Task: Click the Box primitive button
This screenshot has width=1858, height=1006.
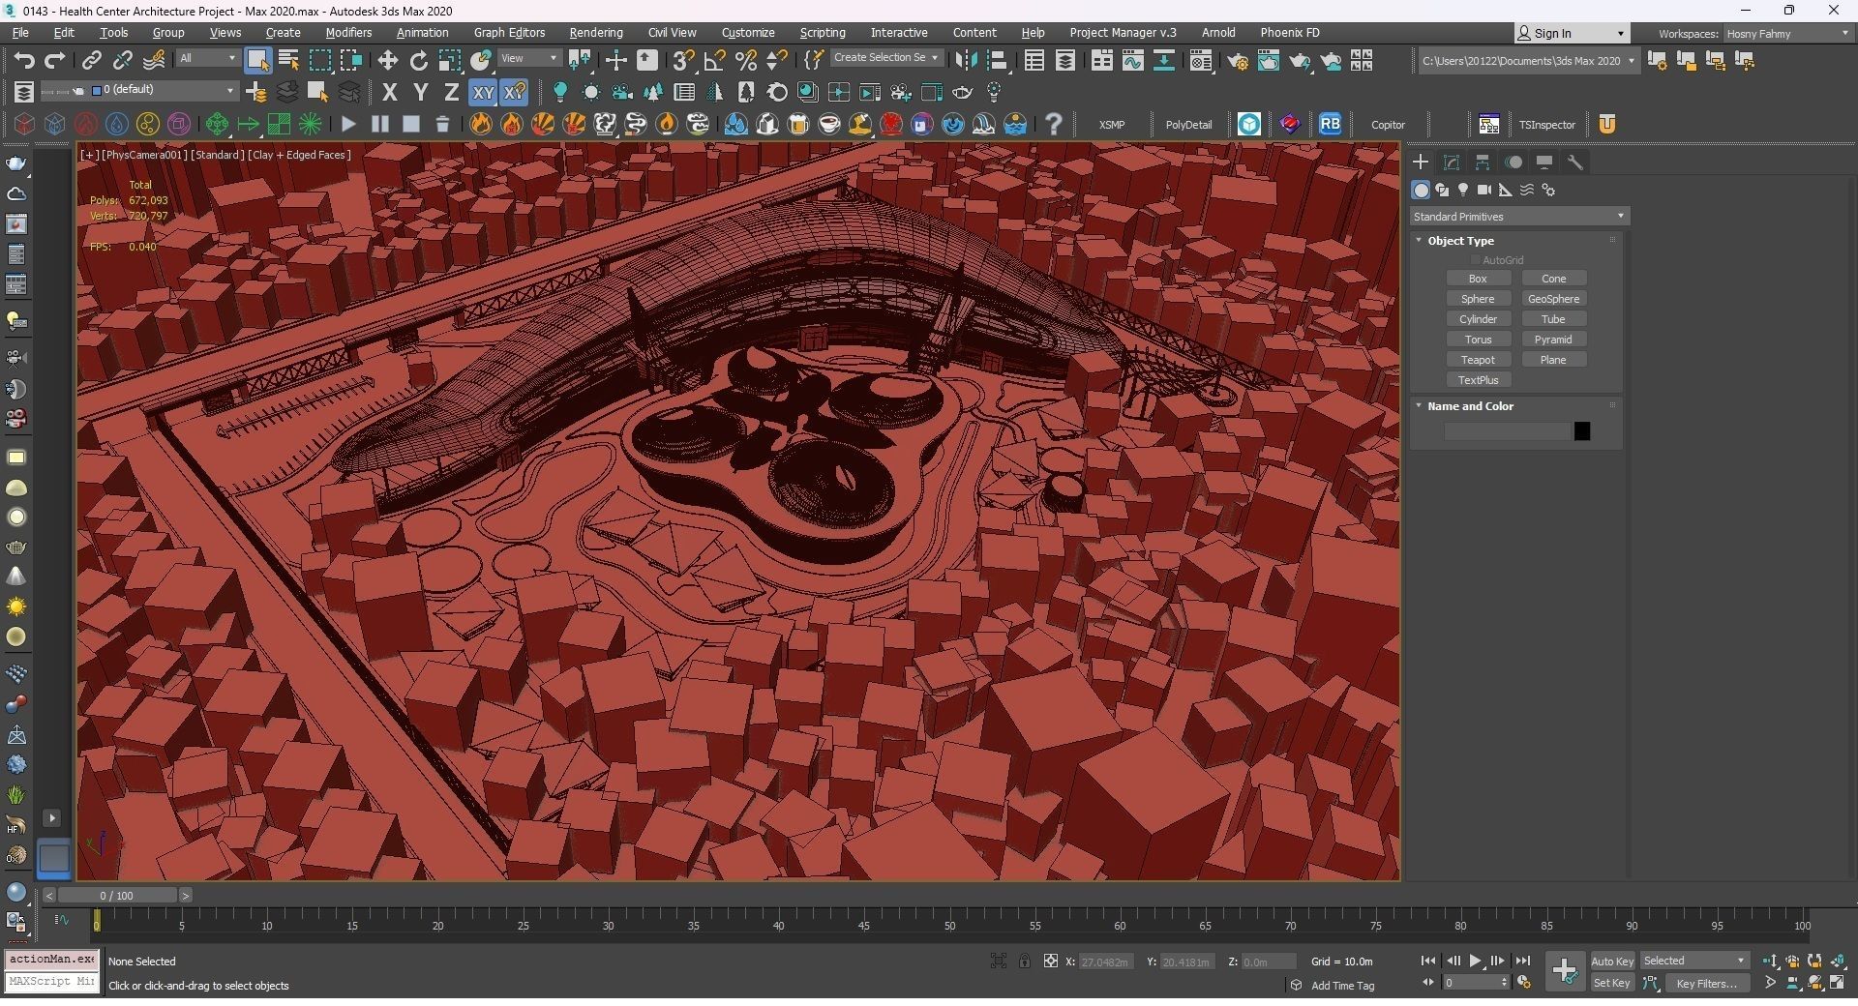Action: coord(1478,279)
